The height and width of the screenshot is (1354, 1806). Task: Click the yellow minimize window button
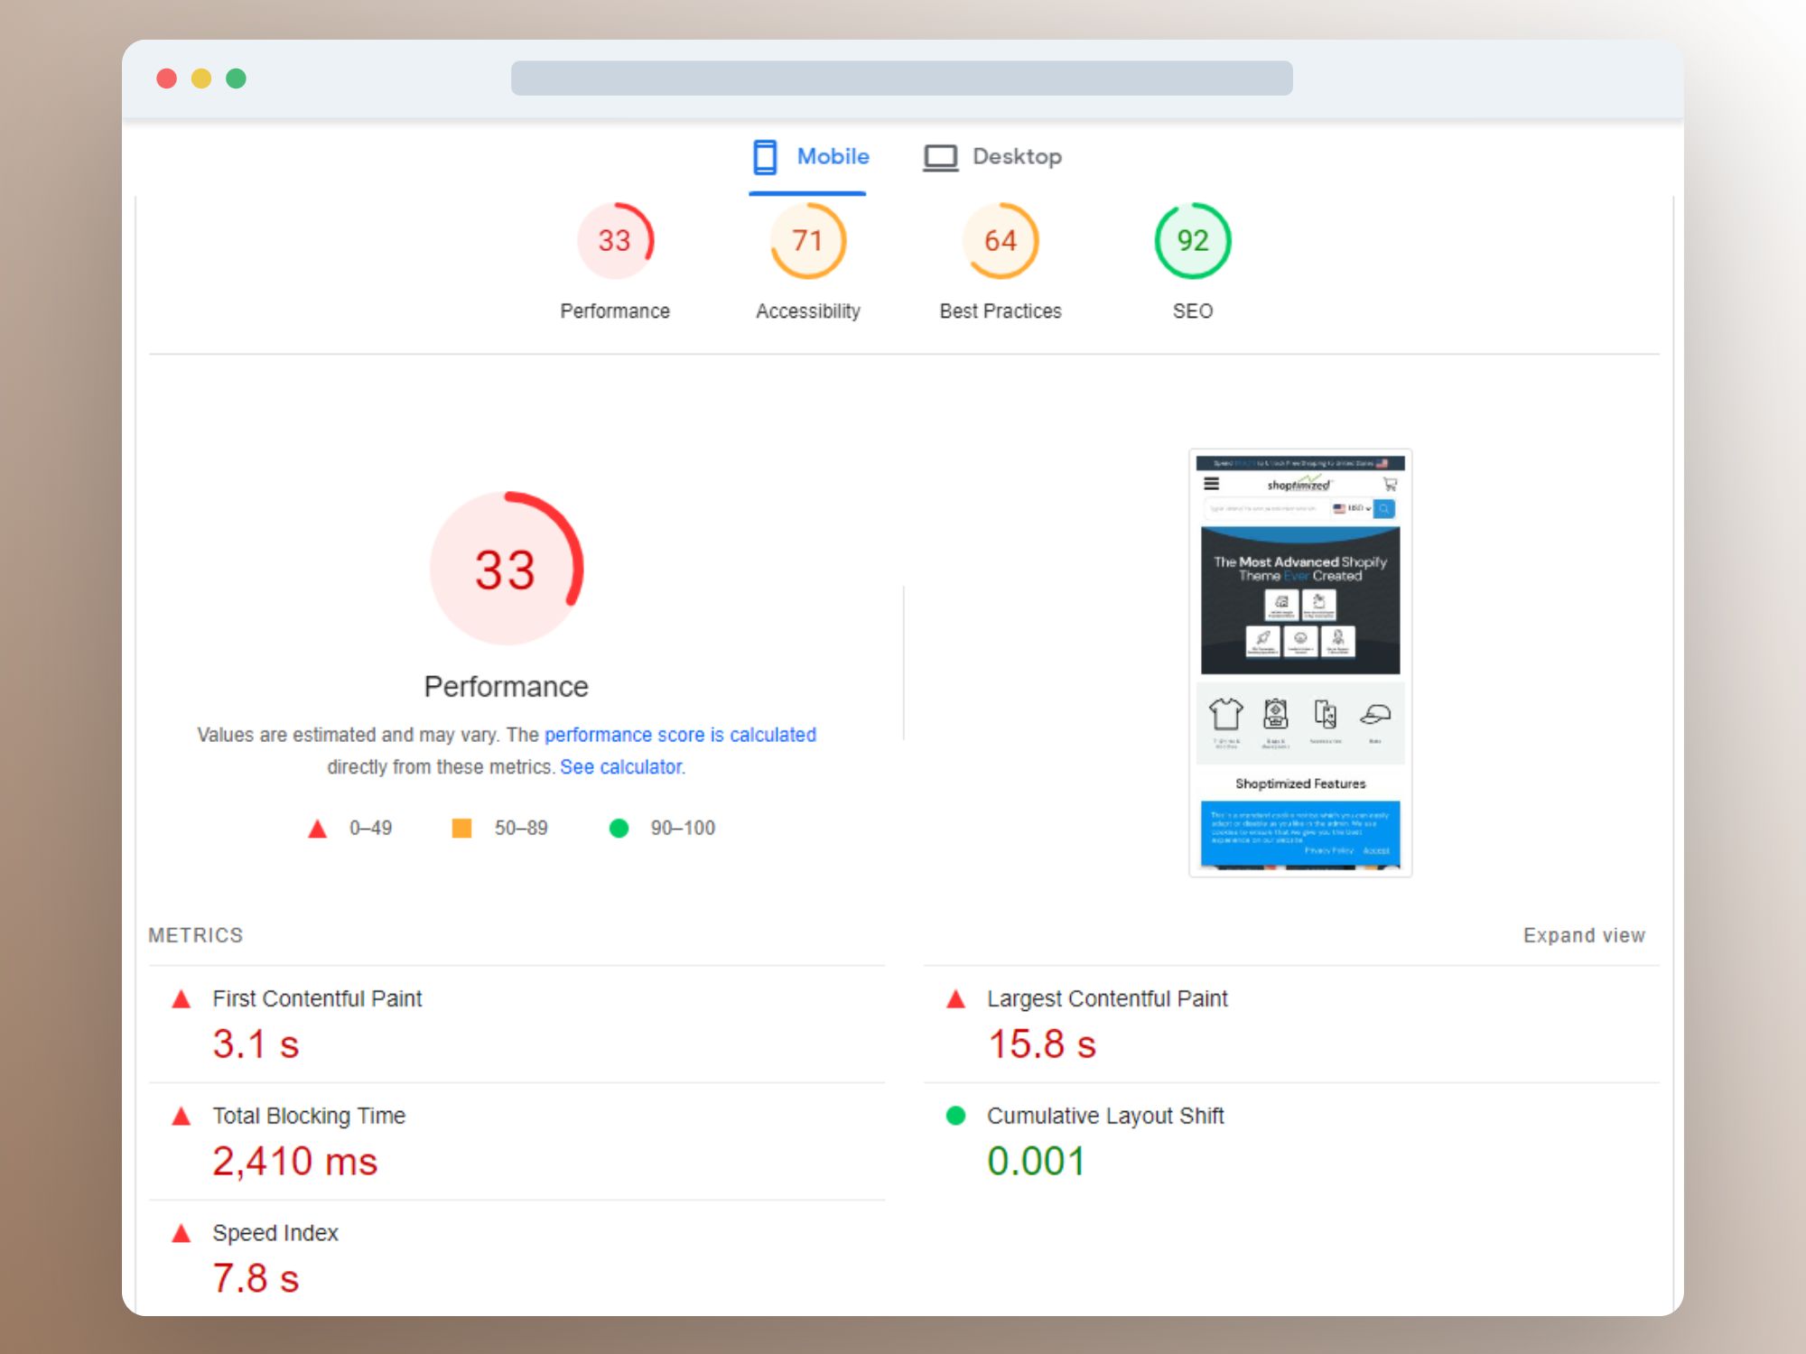coord(201,79)
